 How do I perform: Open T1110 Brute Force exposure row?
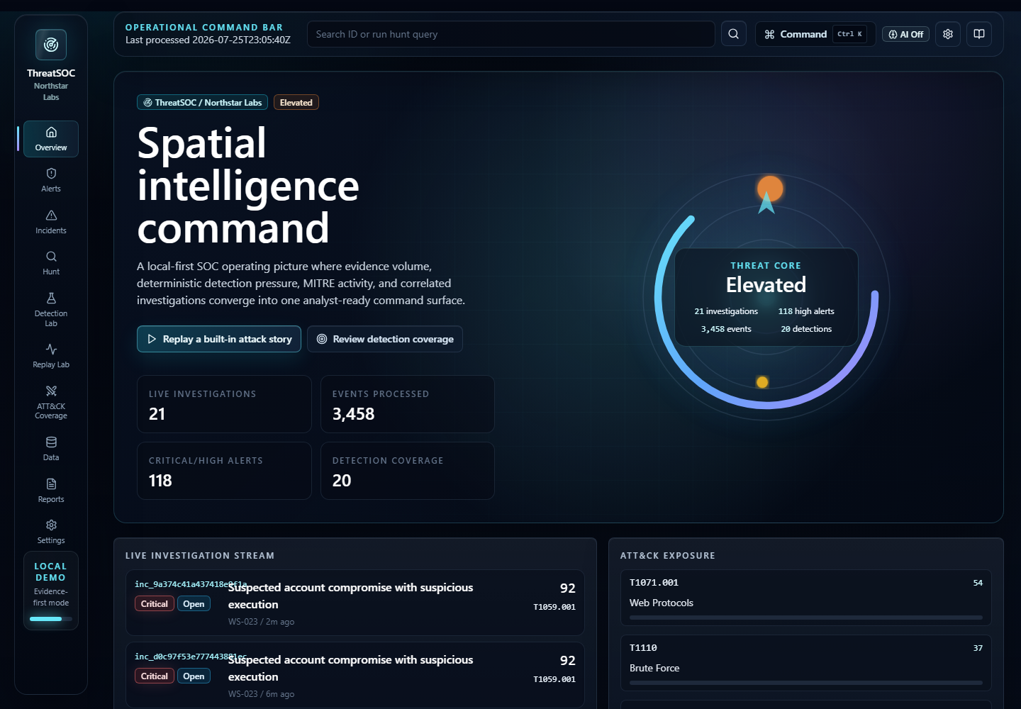pos(806,663)
